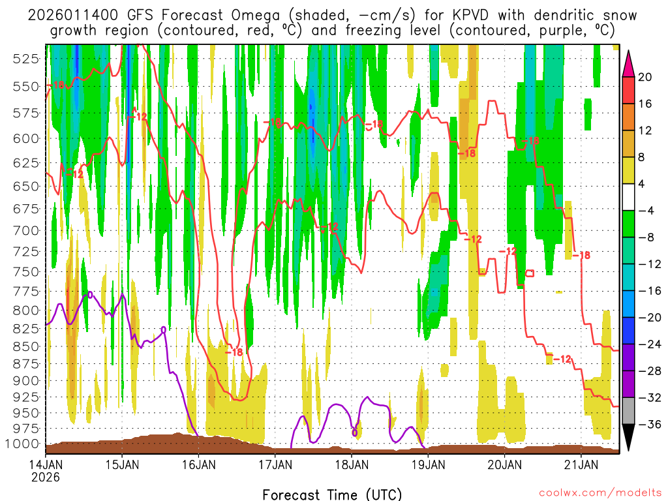Click the '600' pressure level label
Screen dimensions: 668x501
26,138
